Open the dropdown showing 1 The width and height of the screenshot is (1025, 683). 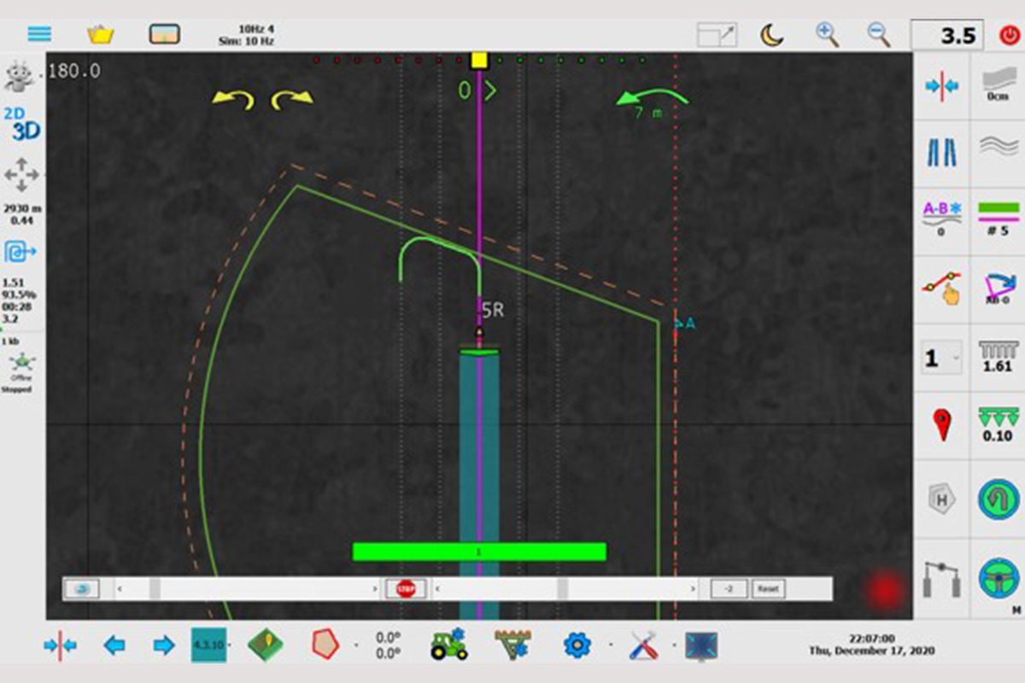point(942,359)
